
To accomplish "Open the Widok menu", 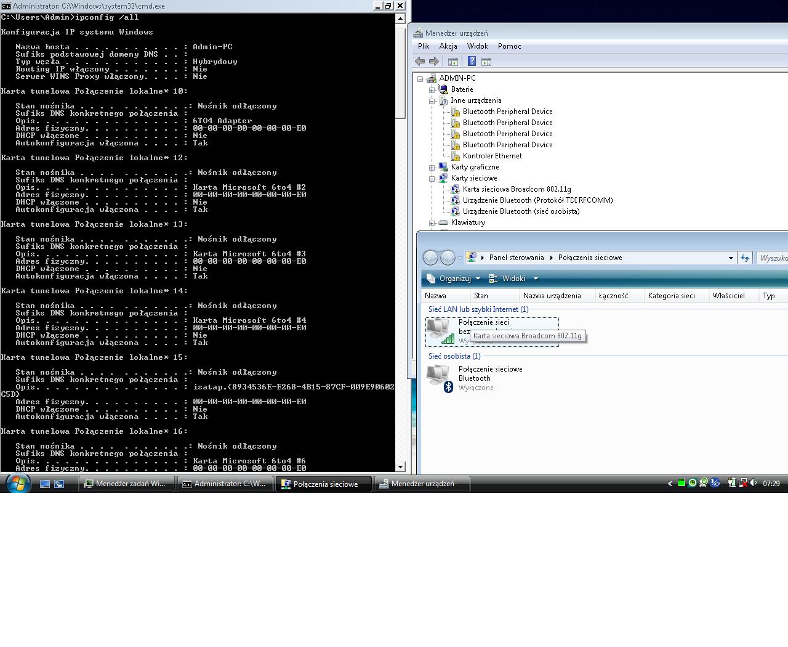I will pos(477,46).
